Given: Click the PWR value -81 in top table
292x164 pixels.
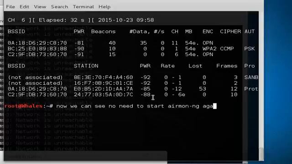Looking at the screenshot, I should [x=79, y=43].
